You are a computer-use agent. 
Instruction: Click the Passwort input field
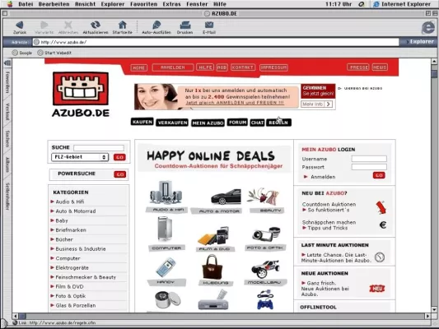369,167
